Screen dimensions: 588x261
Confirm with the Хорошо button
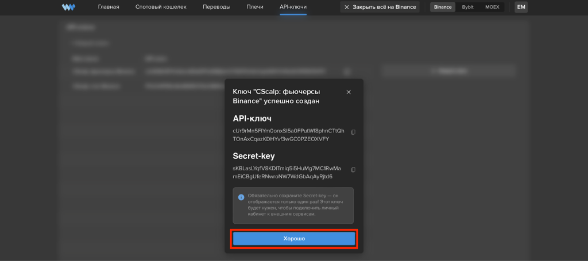pyautogui.click(x=294, y=239)
